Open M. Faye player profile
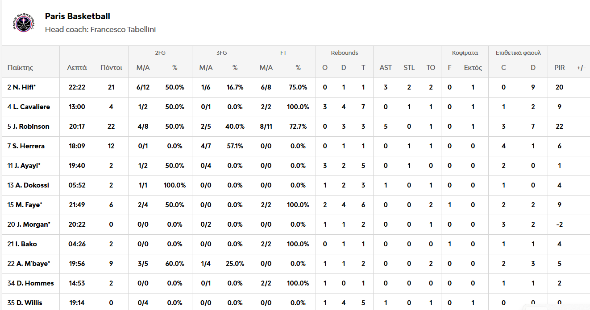Viewport: 590px width, 310px height. point(27,205)
